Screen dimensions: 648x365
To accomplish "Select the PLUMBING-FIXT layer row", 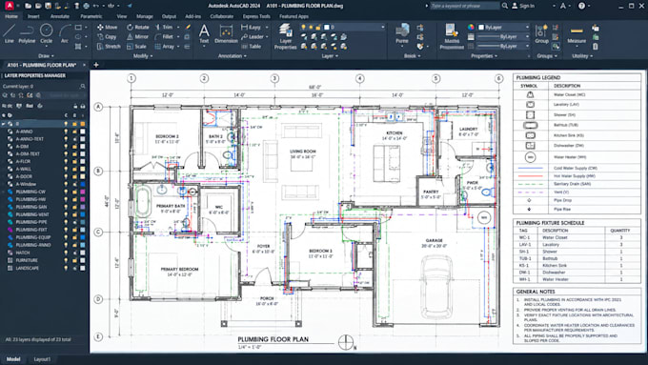I will [44, 230].
